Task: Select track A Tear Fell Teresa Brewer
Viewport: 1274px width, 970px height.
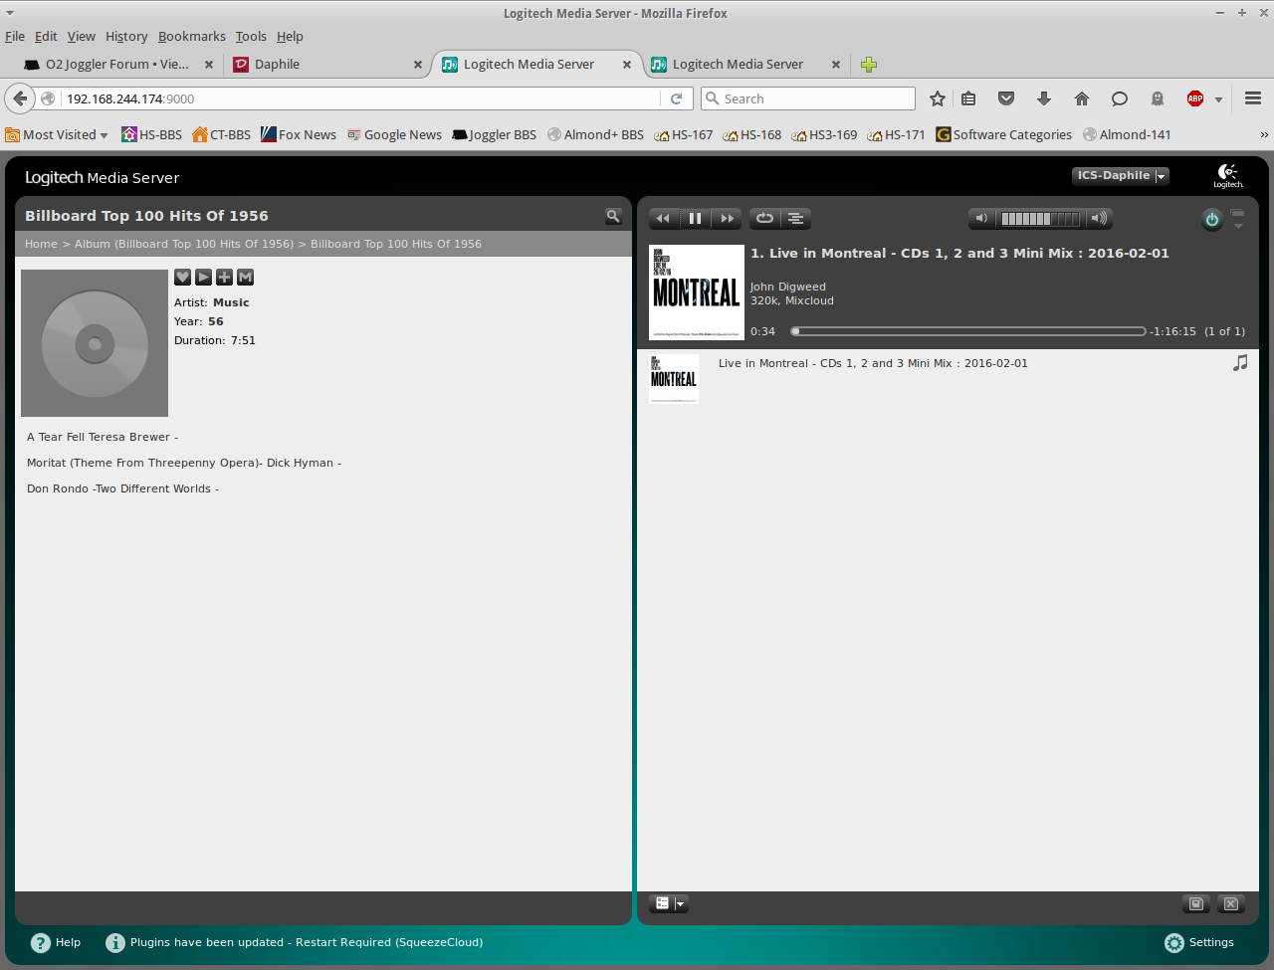Action: [103, 437]
